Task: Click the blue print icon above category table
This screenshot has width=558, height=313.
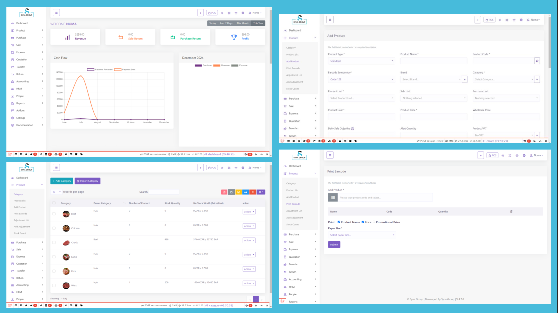Action: [x=245, y=192]
